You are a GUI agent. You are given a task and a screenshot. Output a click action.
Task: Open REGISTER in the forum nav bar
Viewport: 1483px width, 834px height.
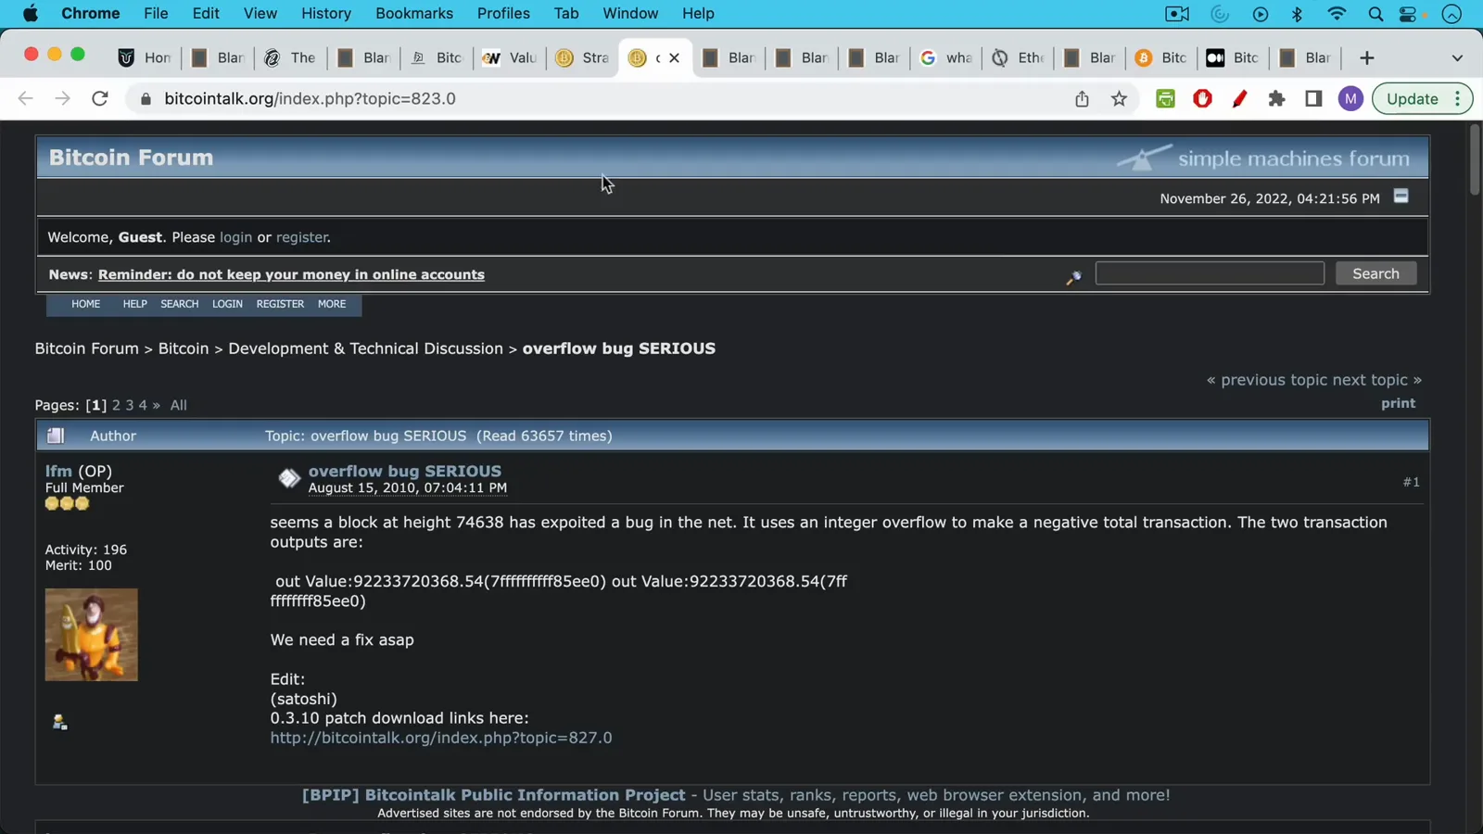coord(280,304)
